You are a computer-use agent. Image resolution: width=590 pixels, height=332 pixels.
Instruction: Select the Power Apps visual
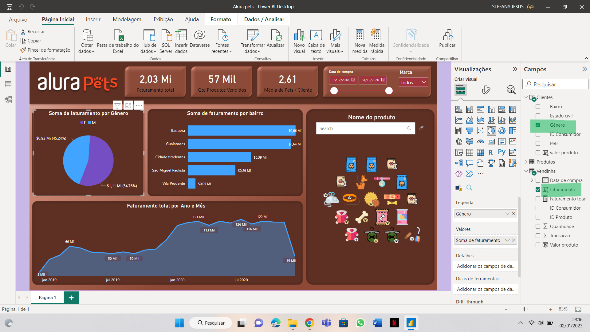(459, 174)
